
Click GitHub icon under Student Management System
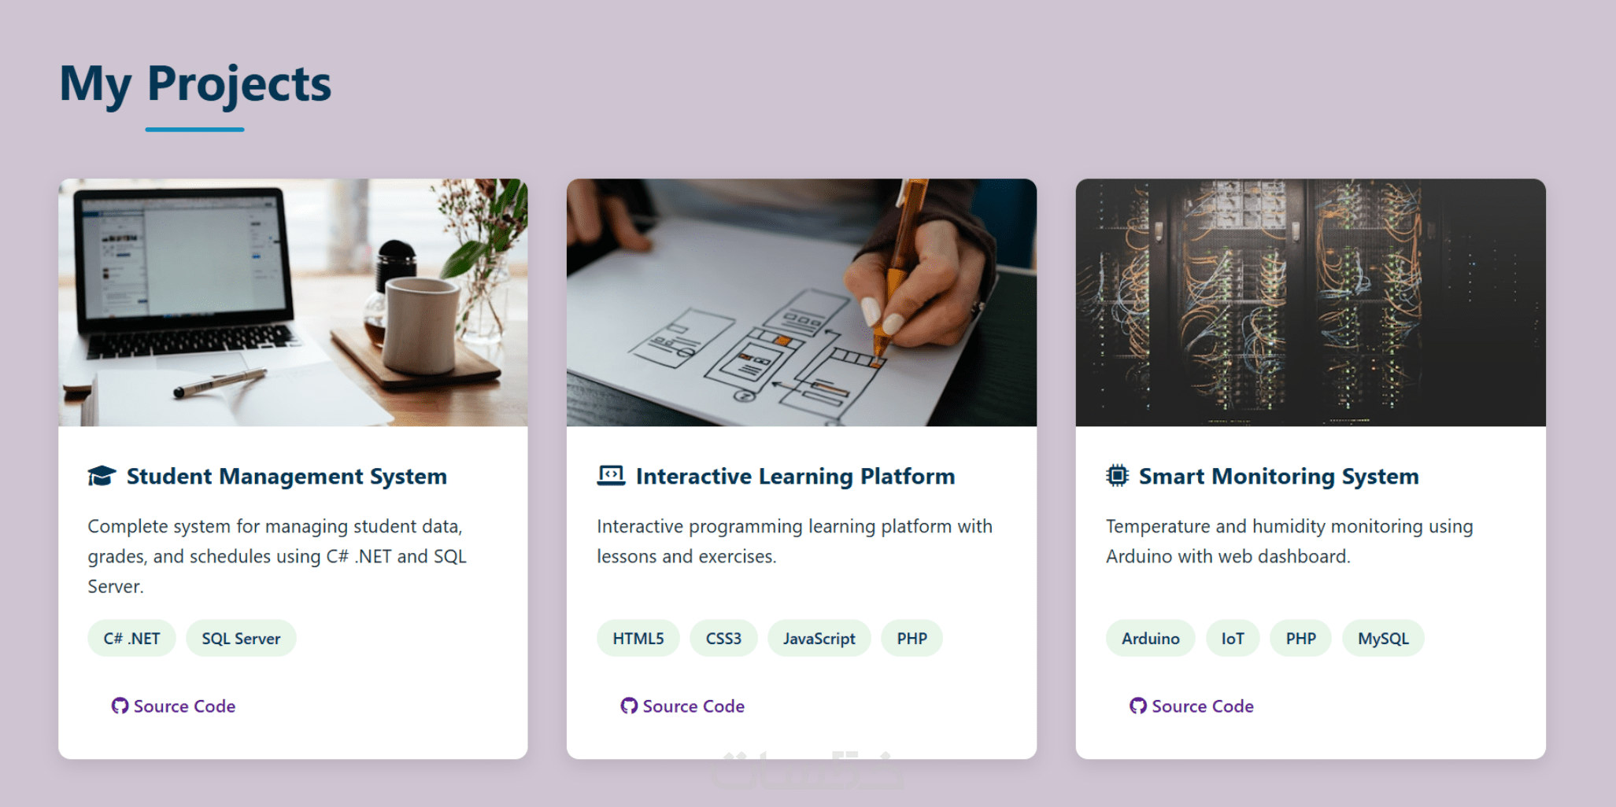[120, 706]
